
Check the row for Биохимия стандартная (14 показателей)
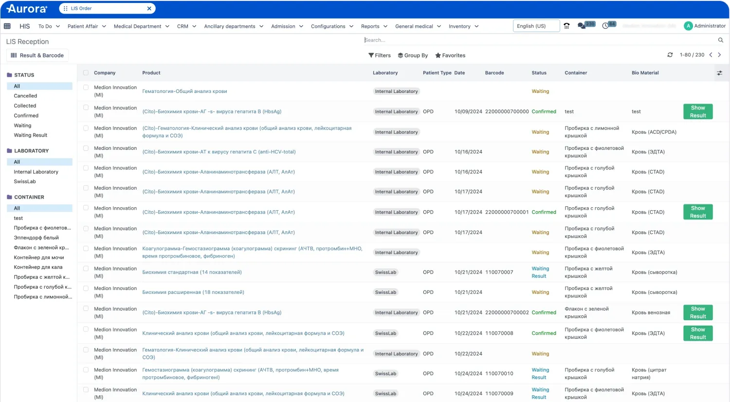(86, 269)
